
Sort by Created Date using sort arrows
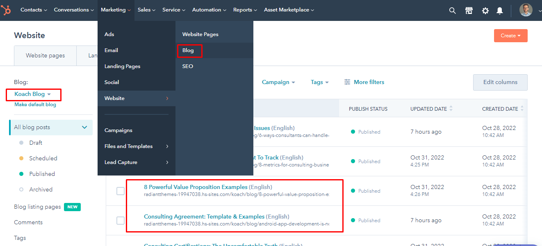pos(522,109)
